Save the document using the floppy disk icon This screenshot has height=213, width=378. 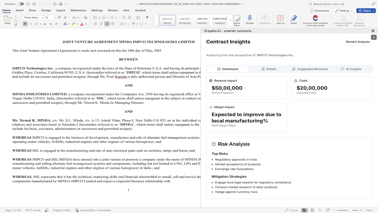tap(34, 4)
